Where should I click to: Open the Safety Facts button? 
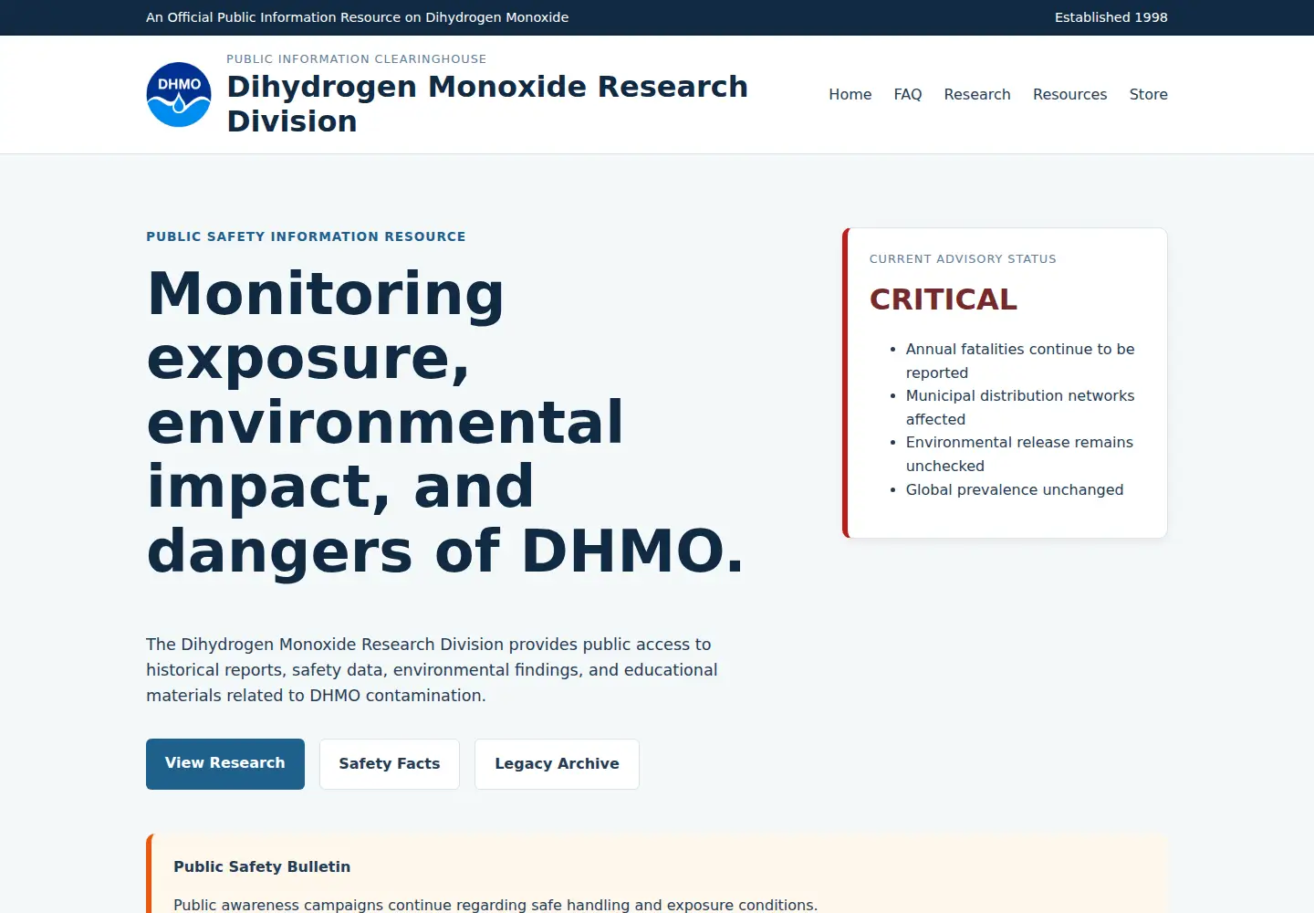(390, 764)
